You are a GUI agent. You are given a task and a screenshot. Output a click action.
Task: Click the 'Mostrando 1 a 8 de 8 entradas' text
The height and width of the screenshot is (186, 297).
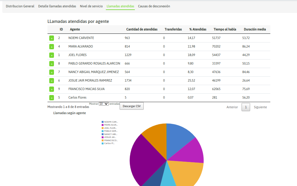[x=68, y=107]
